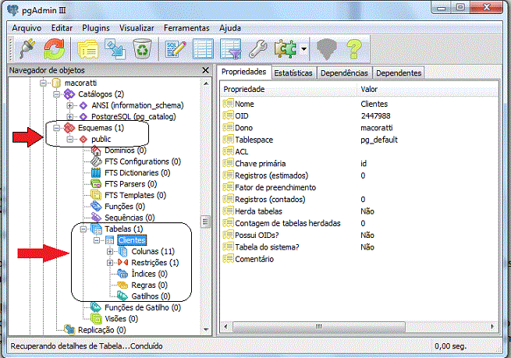Collapse the public schema node

(69, 139)
